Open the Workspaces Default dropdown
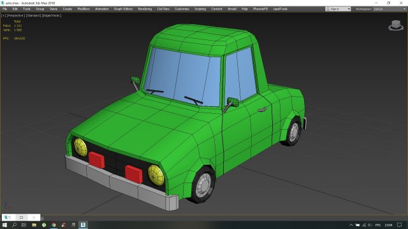The image size is (408, 229). point(390,9)
